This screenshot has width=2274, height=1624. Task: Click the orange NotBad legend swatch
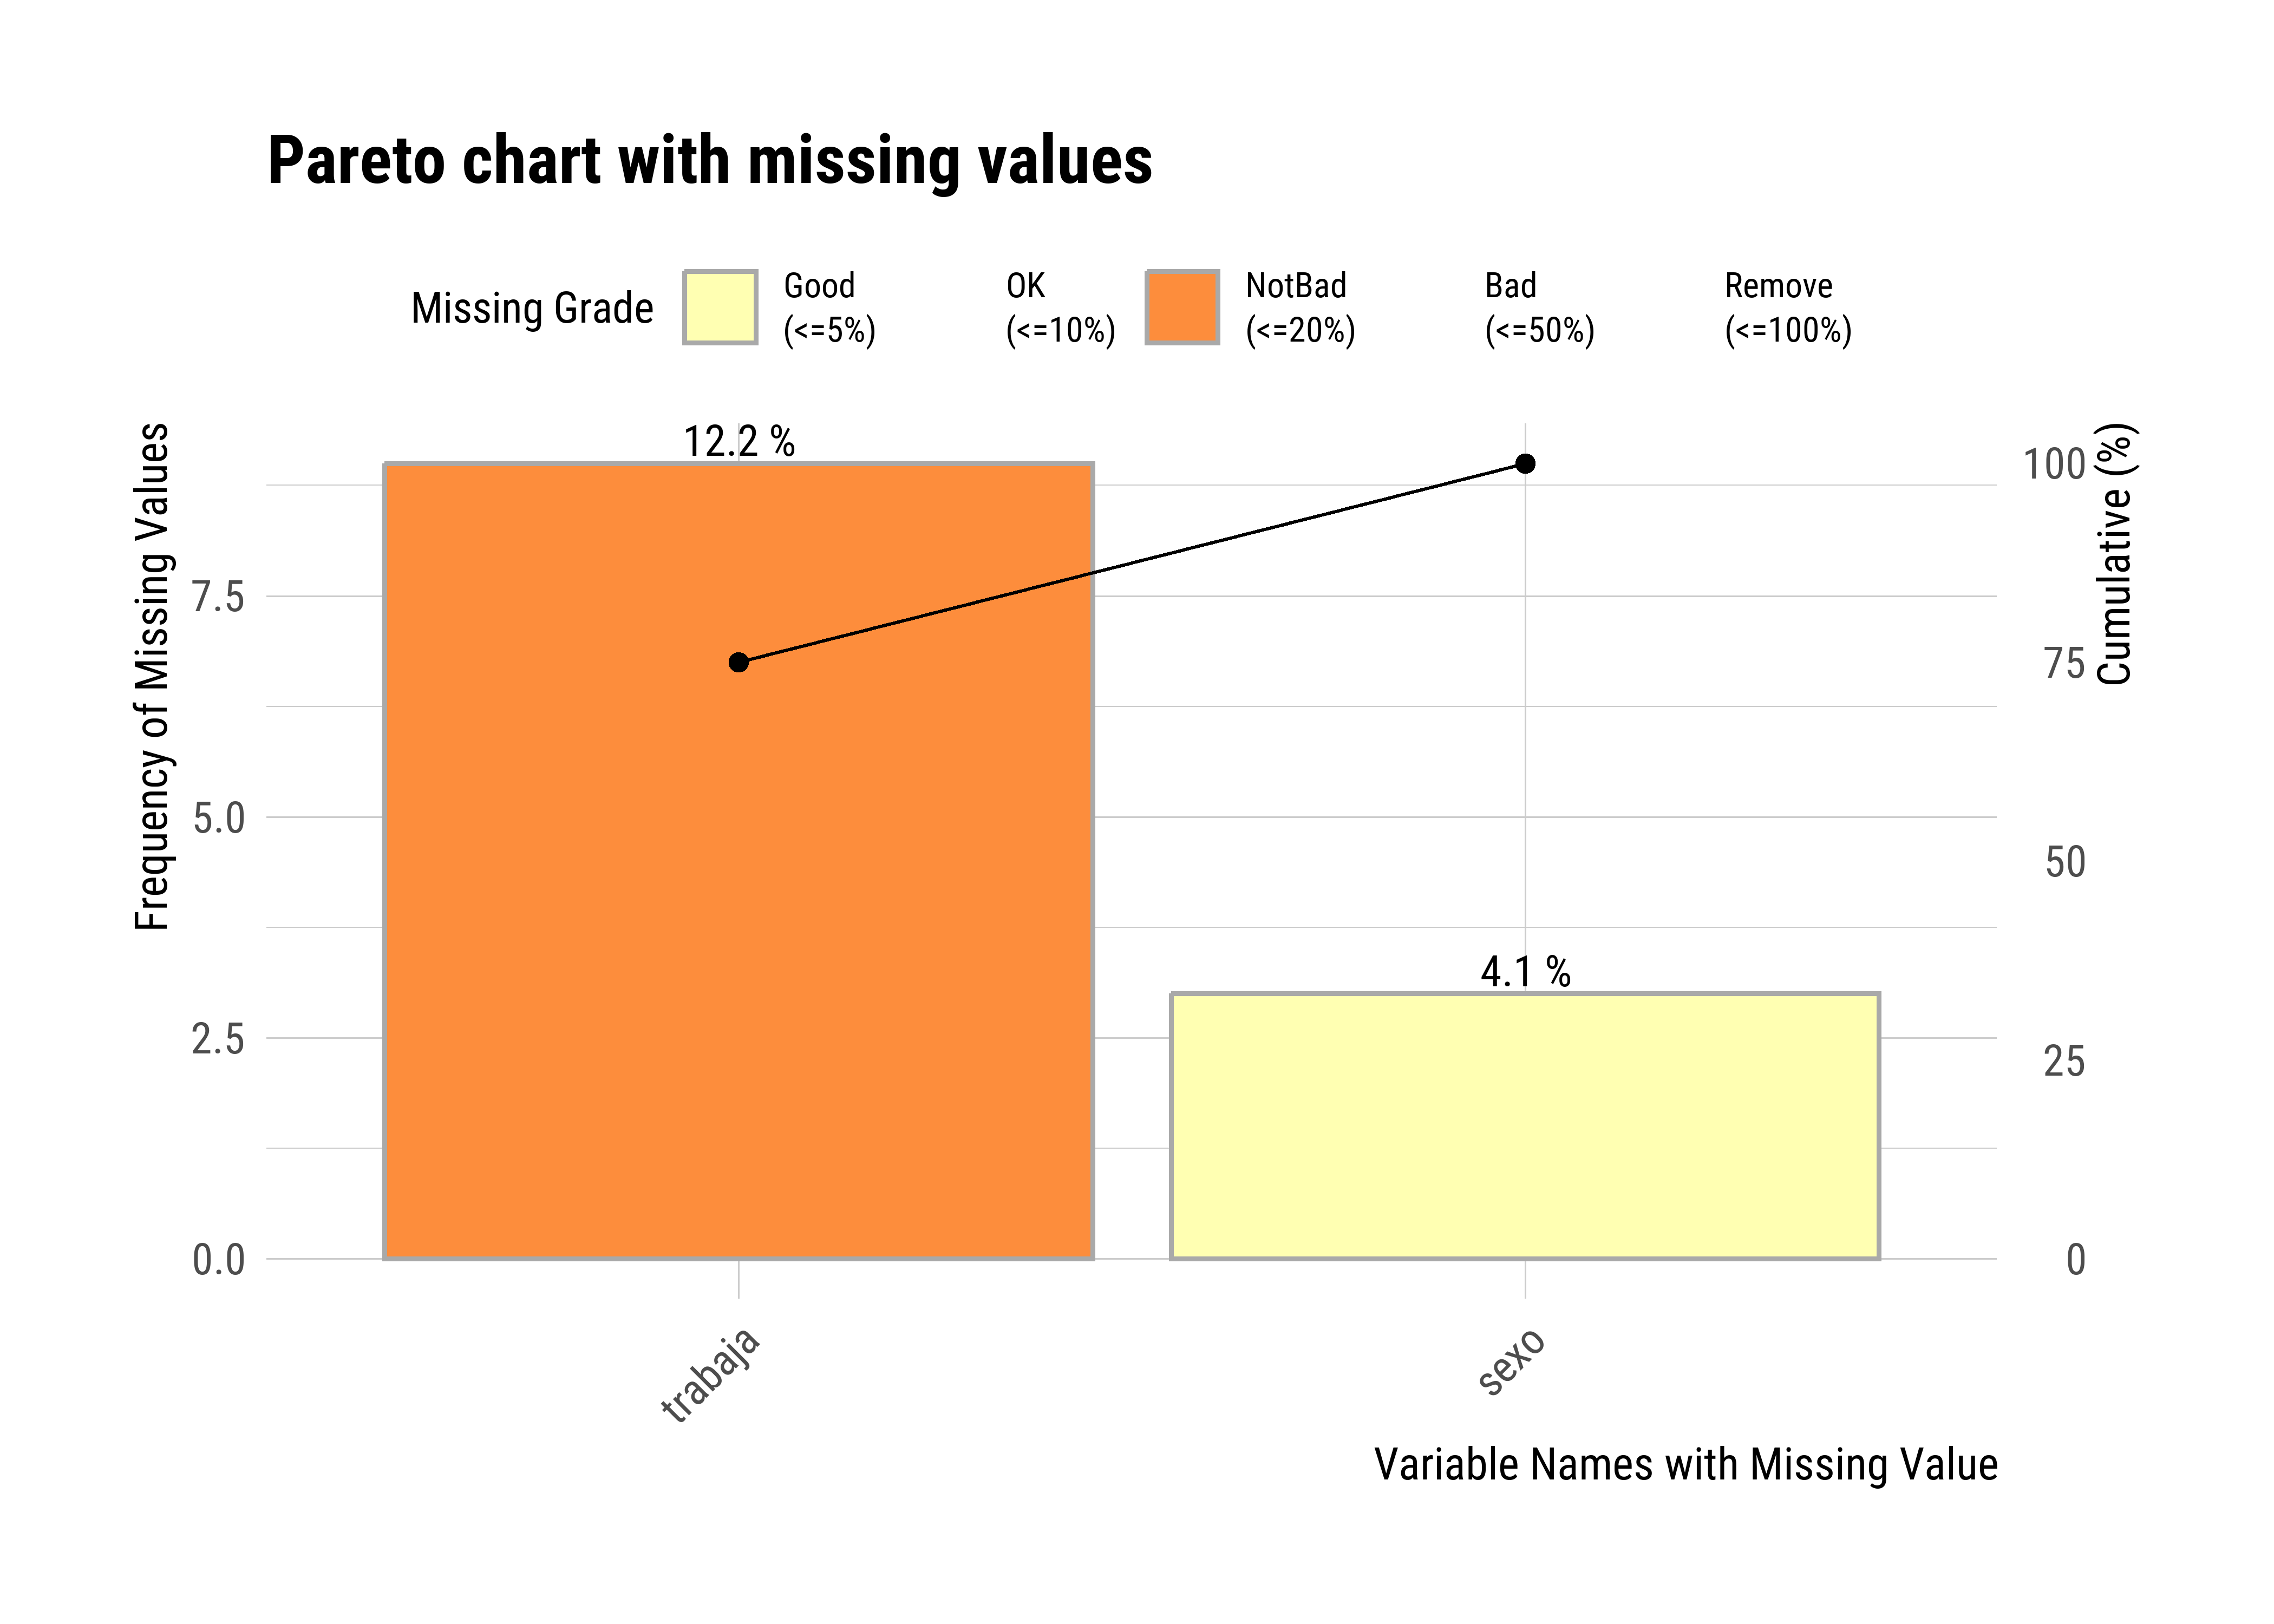pyautogui.click(x=1181, y=307)
